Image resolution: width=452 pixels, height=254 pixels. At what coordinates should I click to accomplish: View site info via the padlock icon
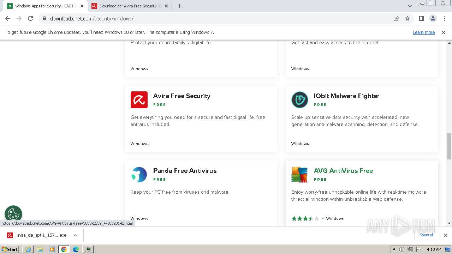[44, 18]
